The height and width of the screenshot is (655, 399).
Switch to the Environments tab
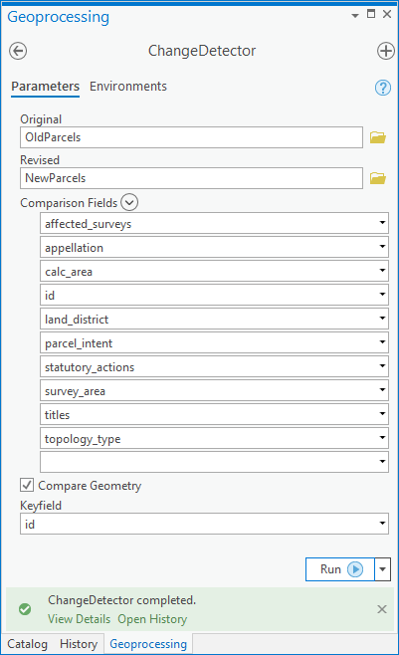[x=128, y=87]
